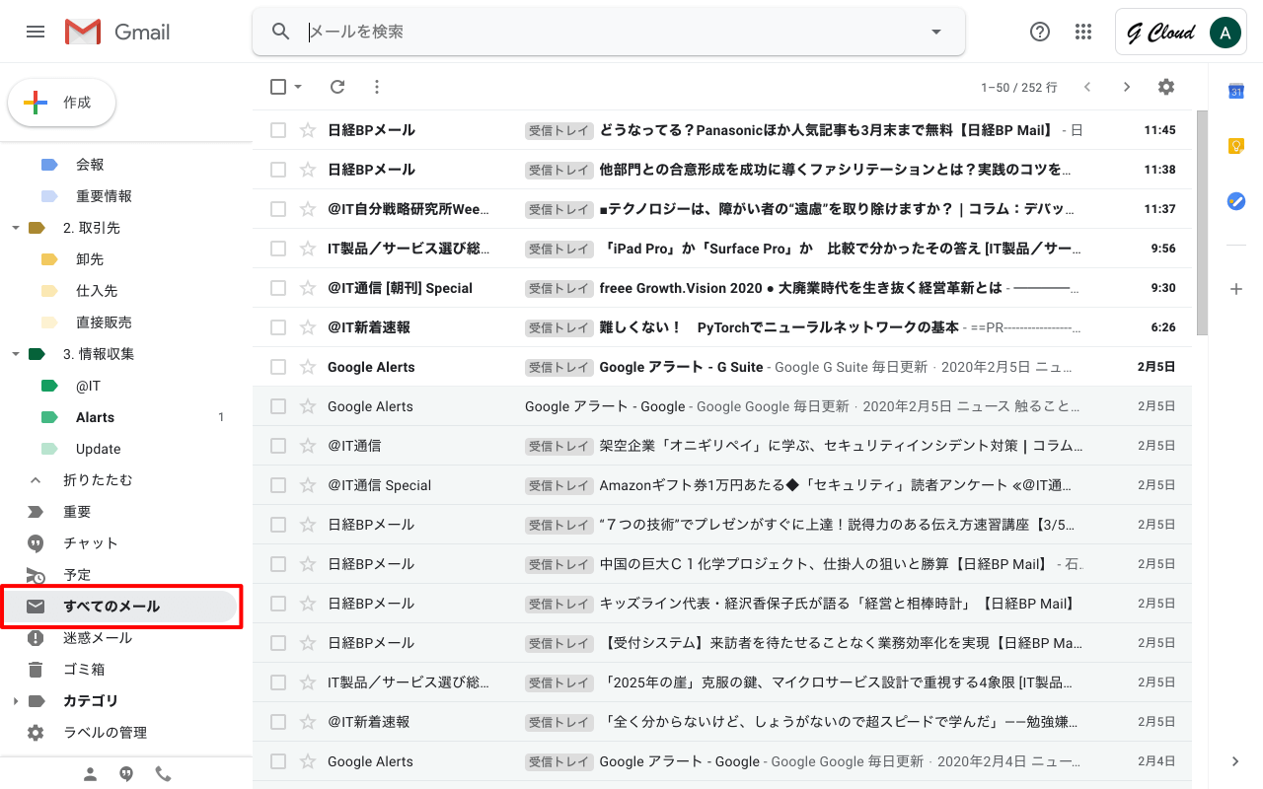
Task: Click the 作成 compose button
Action: [62, 103]
